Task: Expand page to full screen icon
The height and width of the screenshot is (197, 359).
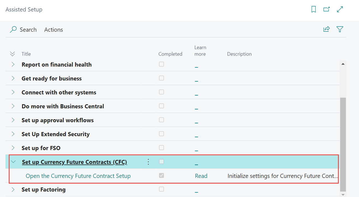Action: 340,10
